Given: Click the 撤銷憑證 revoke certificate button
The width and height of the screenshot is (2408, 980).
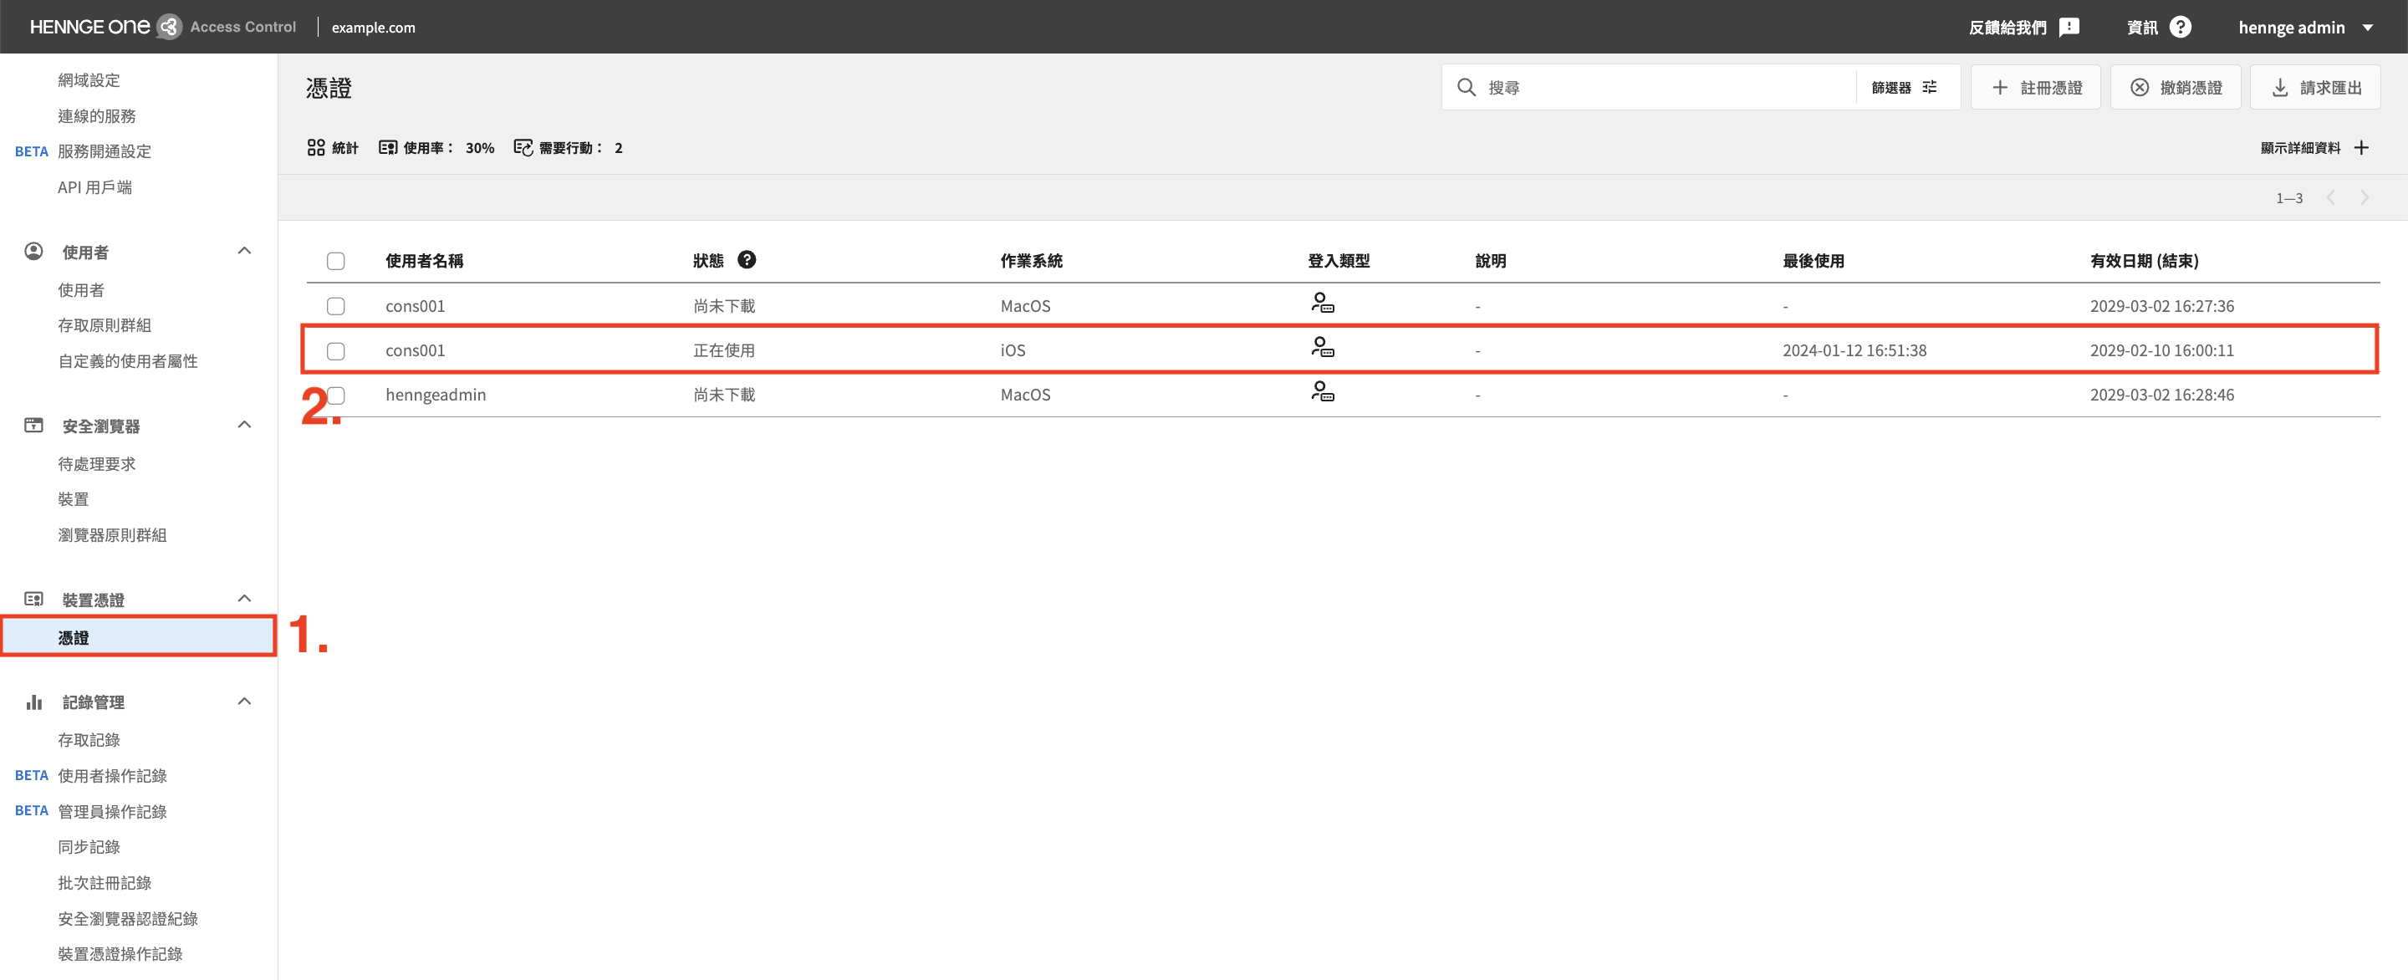Looking at the screenshot, I should (x=2176, y=87).
